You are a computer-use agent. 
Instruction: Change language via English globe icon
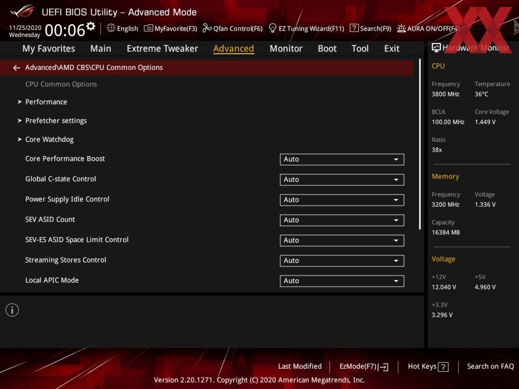(x=122, y=28)
